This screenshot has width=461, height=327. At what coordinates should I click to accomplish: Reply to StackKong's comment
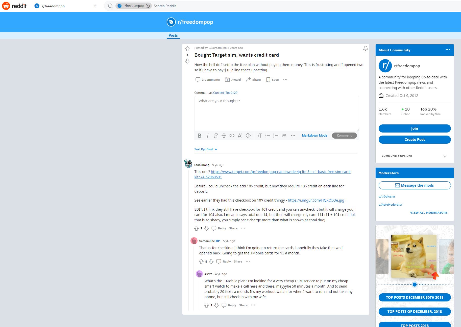(219, 228)
